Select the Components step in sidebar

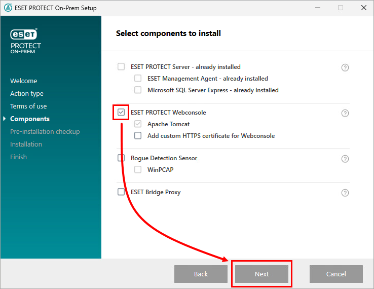click(30, 119)
